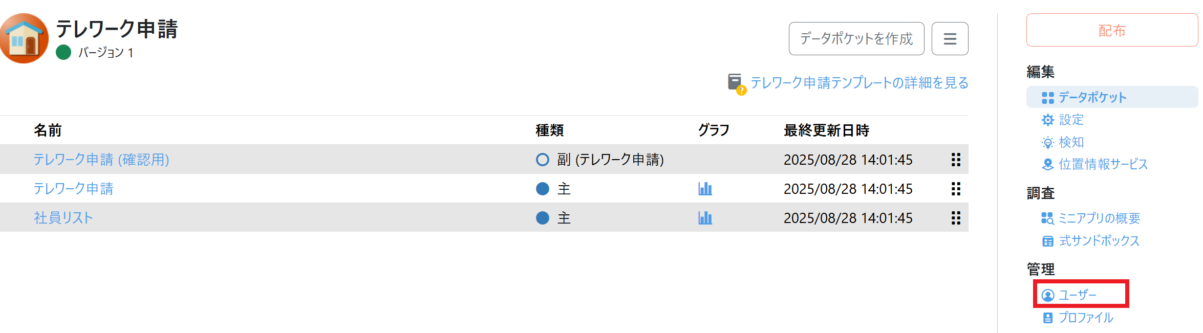Open the hamburger menu button

(x=950, y=39)
